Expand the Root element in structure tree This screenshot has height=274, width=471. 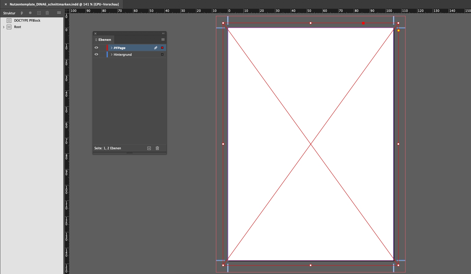coord(4,27)
